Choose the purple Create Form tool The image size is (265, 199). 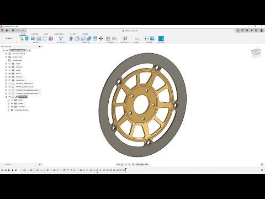pos(51,38)
